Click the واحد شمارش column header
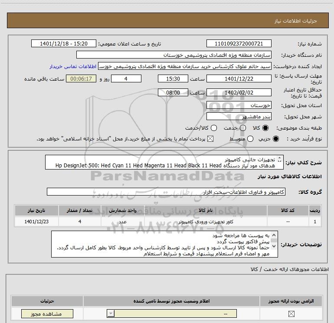Screen dimensions: 334x323 122,210
